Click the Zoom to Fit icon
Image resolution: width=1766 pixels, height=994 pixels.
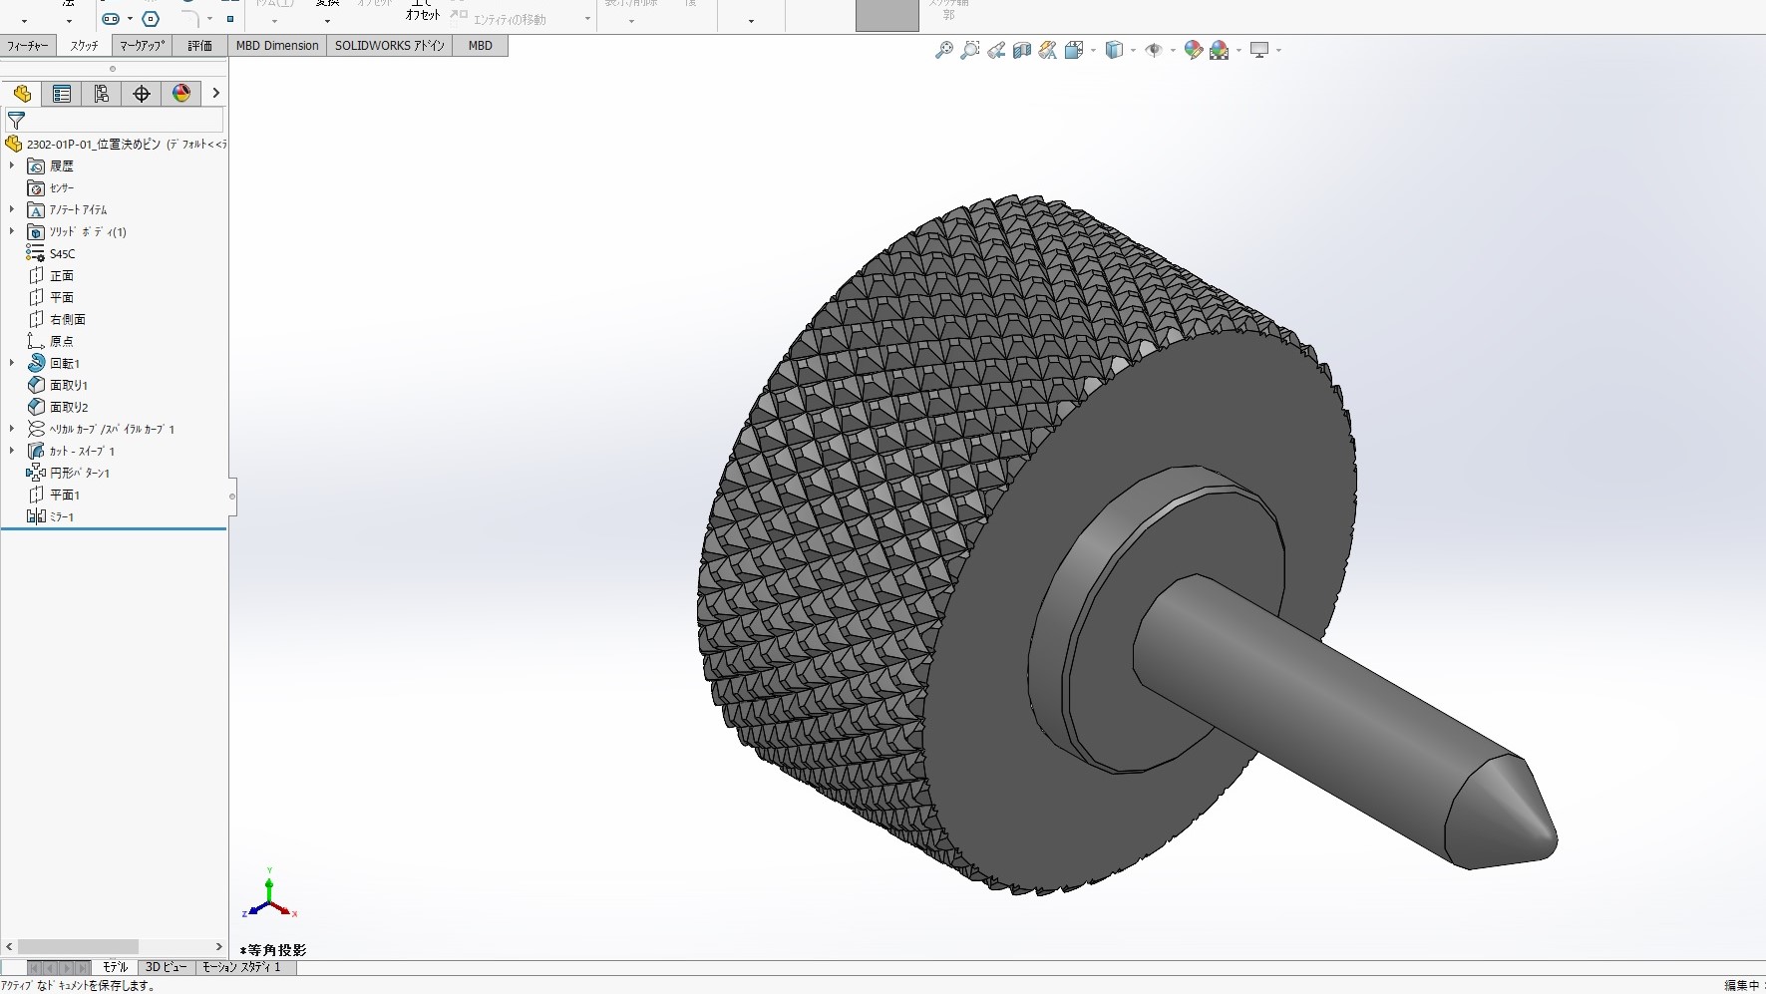tap(943, 50)
